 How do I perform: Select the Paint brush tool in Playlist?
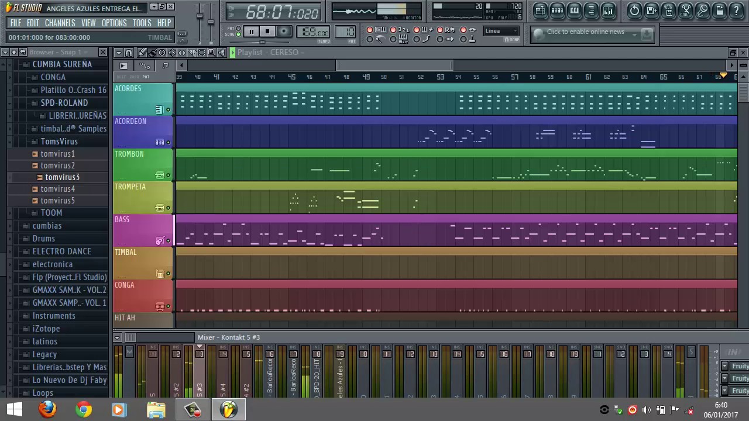click(x=152, y=53)
